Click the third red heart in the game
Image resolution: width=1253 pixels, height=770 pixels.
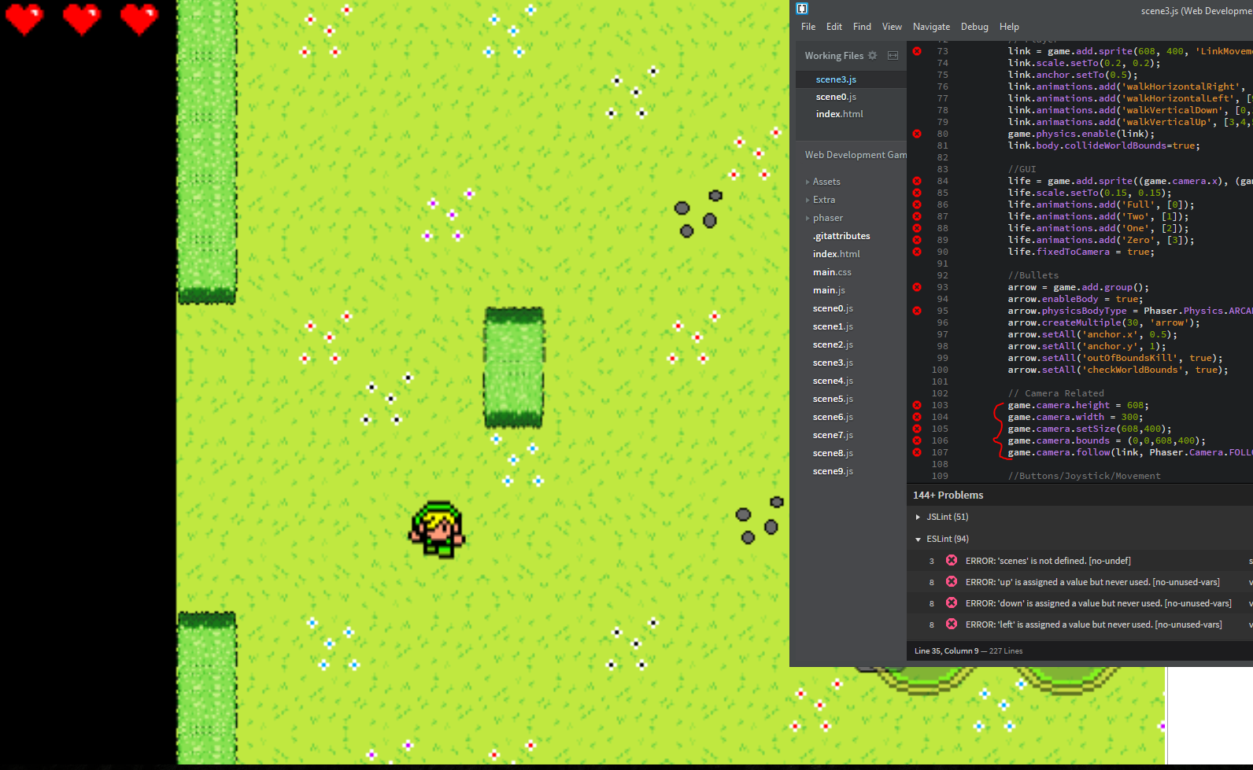[139, 19]
